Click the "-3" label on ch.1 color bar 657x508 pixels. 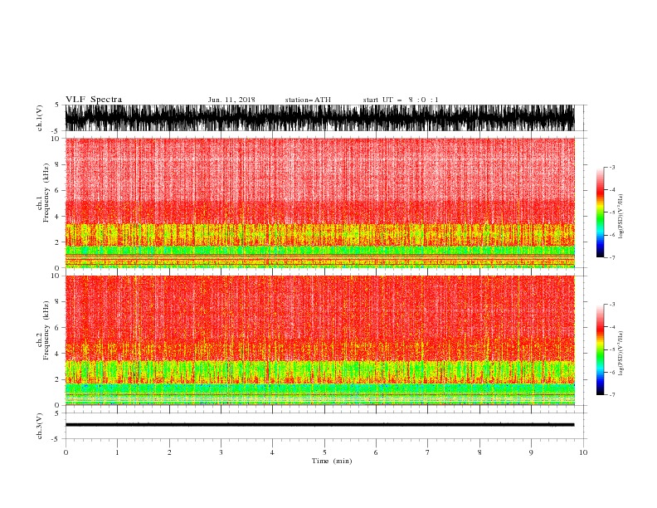pyautogui.click(x=612, y=167)
